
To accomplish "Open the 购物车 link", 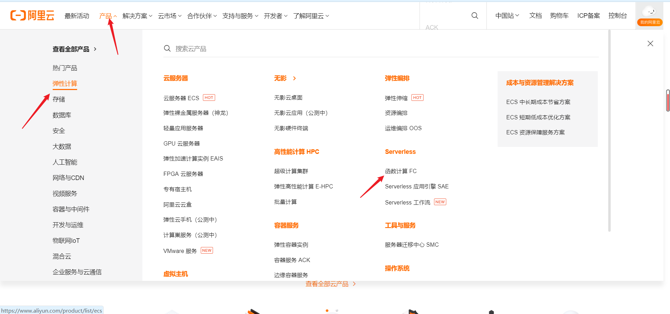I will [x=559, y=16].
